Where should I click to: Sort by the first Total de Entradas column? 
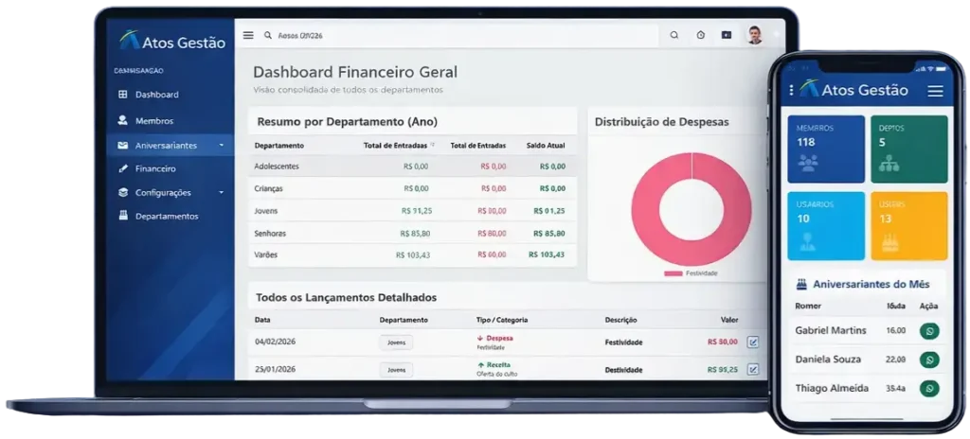[x=433, y=146]
